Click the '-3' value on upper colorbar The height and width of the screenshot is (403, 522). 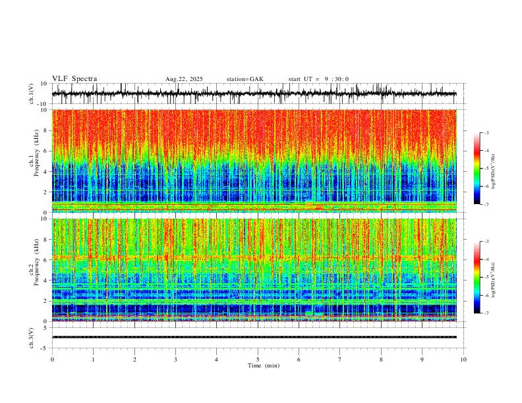coord(486,132)
